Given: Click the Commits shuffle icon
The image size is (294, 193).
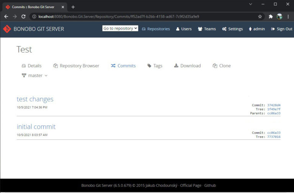Looking at the screenshot, I should tap(113, 66).
